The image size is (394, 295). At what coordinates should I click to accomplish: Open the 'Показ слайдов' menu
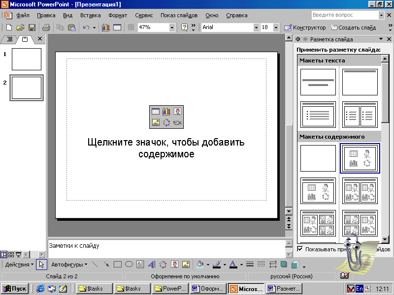coord(179,15)
